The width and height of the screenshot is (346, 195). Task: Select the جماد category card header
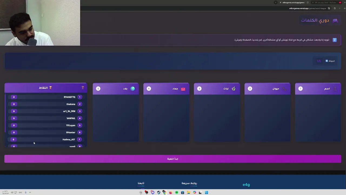tap(166, 89)
